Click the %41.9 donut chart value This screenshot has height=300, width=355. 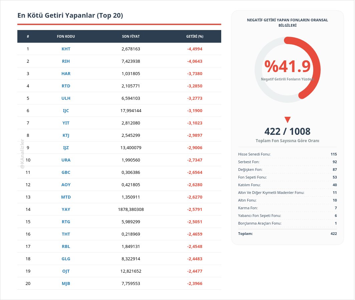pyautogui.click(x=288, y=66)
